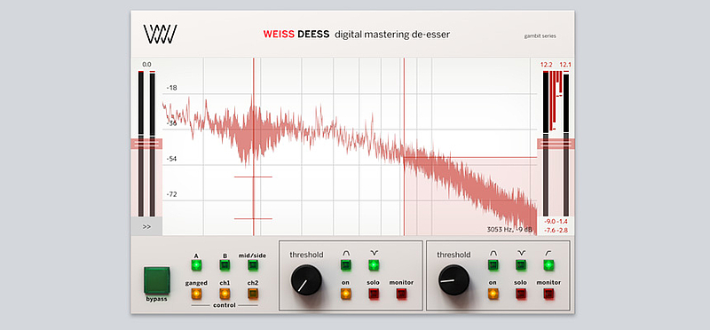710x330 pixels.
Task: Click the Weiss logo icon
Action: click(x=160, y=35)
